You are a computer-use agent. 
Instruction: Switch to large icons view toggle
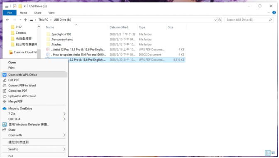click(273, 153)
